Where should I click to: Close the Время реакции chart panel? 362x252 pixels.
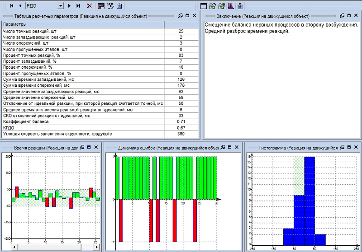click(96, 147)
